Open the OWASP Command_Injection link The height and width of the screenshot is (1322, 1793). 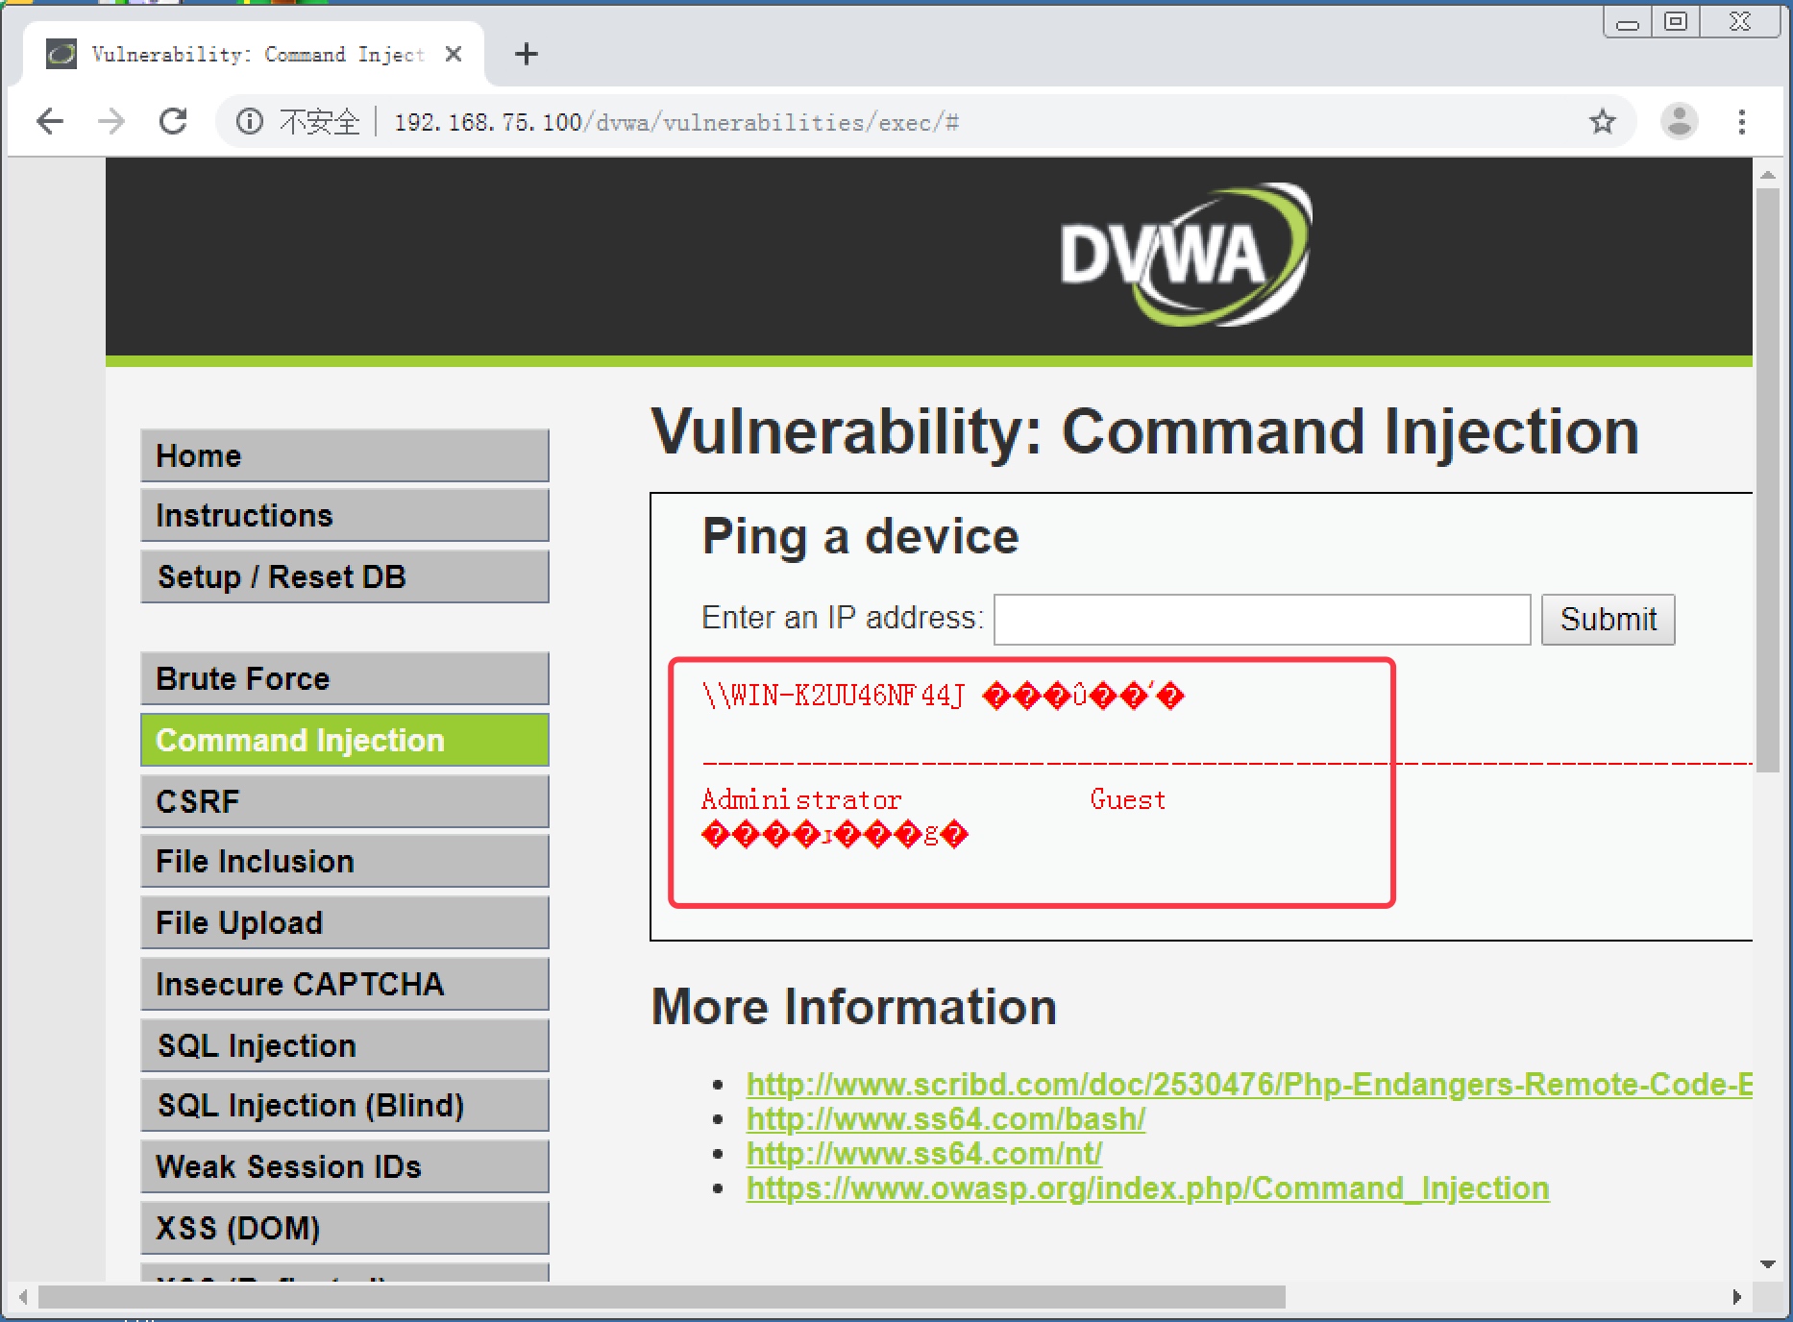[1148, 1188]
